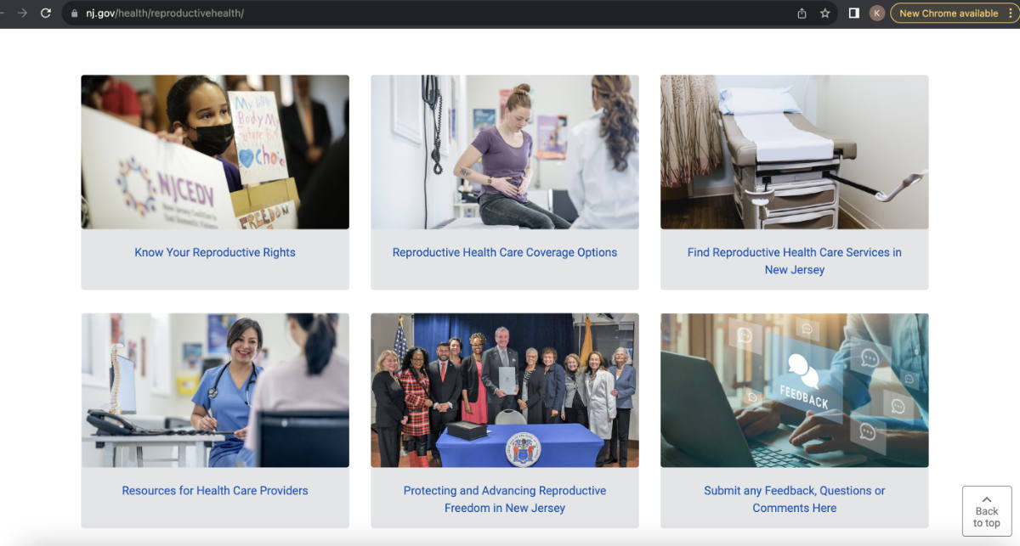The width and height of the screenshot is (1020, 546).
Task: Click the address bar URL field
Action: pos(442,14)
